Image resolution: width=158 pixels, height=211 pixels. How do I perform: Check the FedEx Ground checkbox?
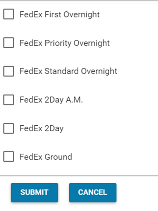tap(9, 156)
